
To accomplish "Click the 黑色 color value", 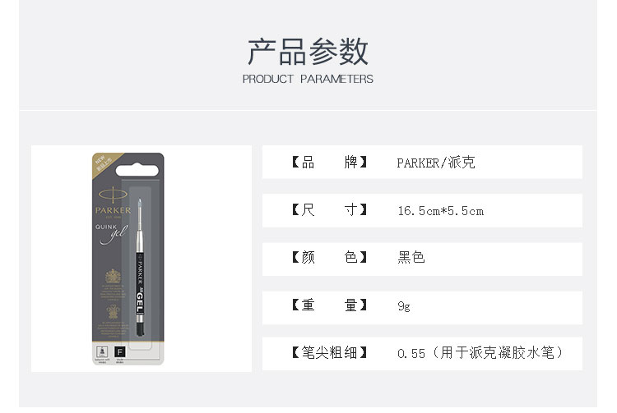I will click(x=411, y=258).
